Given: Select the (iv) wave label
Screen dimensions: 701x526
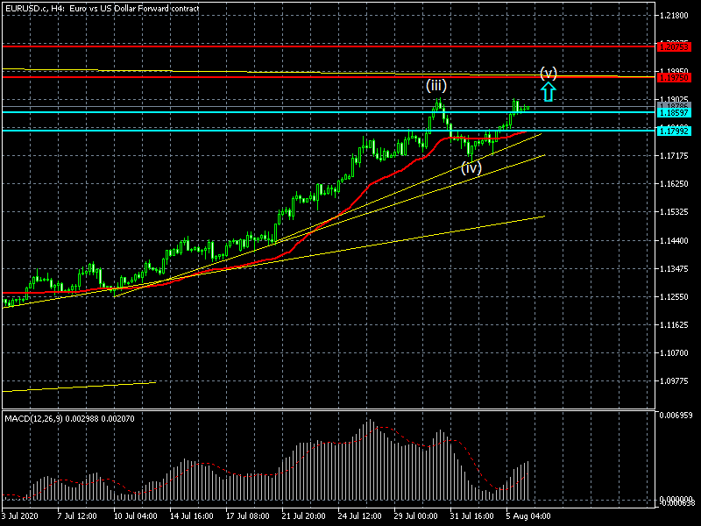Looking at the screenshot, I should 471,167.
